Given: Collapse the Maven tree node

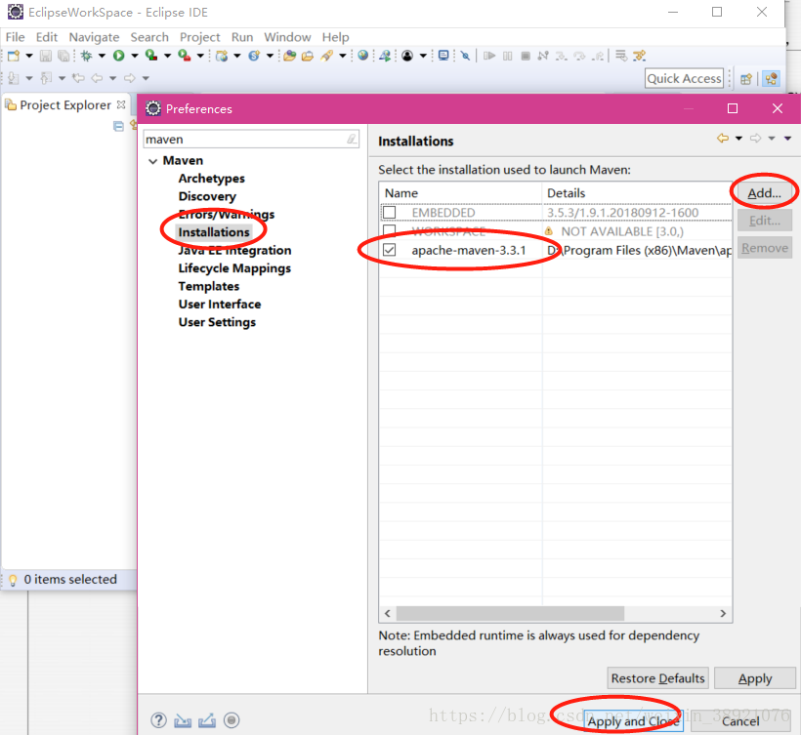Looking at the screenshot, I should pos(152,161).
